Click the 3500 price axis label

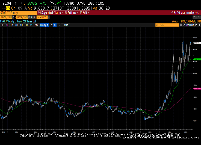(x=196, y=50)
